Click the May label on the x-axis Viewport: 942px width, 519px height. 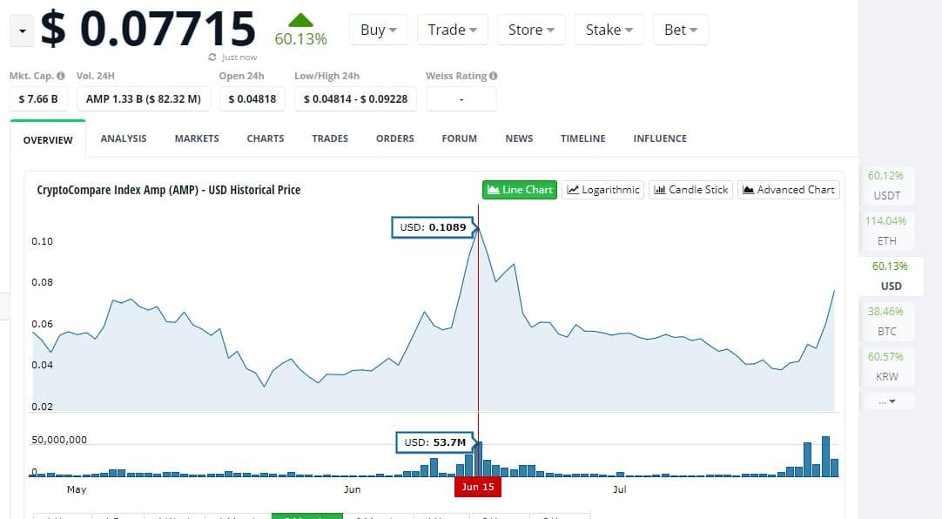point(77,489)
